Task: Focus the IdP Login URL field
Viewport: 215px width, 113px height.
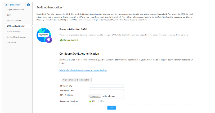Action: point(106,86)
